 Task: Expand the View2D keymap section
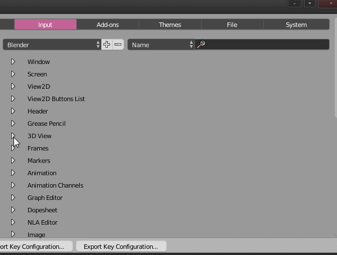(x=13, y=86)
